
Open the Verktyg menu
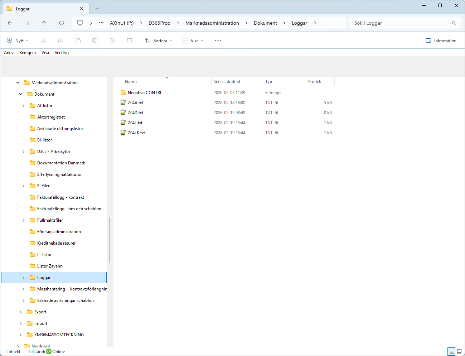pyautogui.click(x=62, y=53)
